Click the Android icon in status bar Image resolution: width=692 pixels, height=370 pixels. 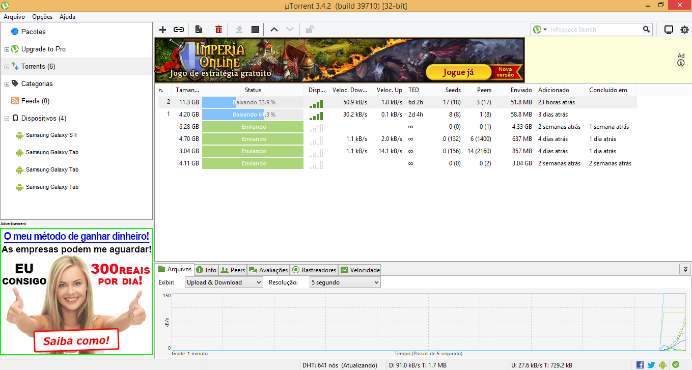click(662, 364)
